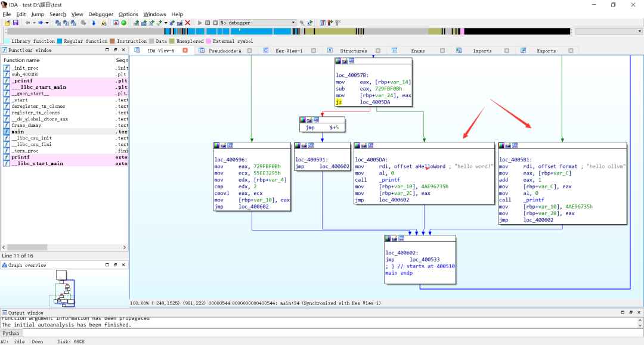Click the Open file toolbar icon

tap(7, 23)
